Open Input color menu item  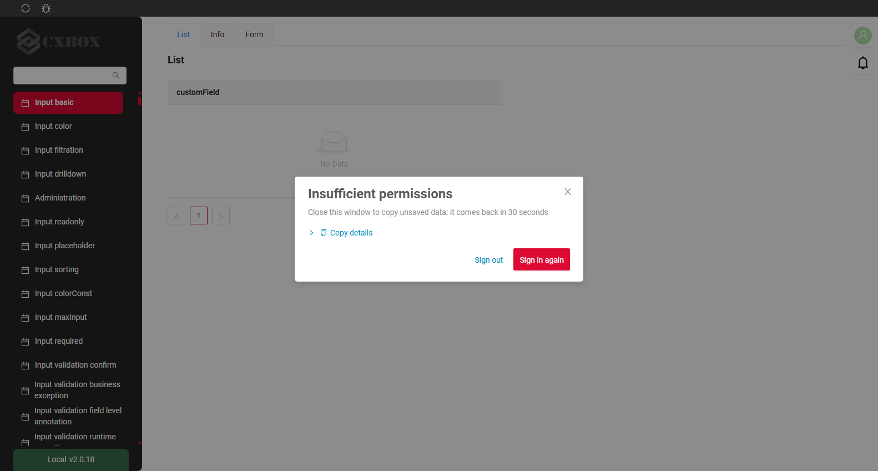tap(68, 127)
